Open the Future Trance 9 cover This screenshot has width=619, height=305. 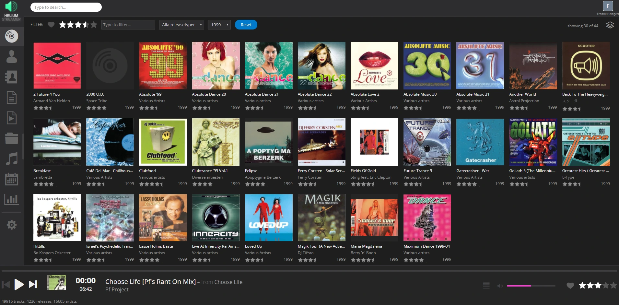427,142
